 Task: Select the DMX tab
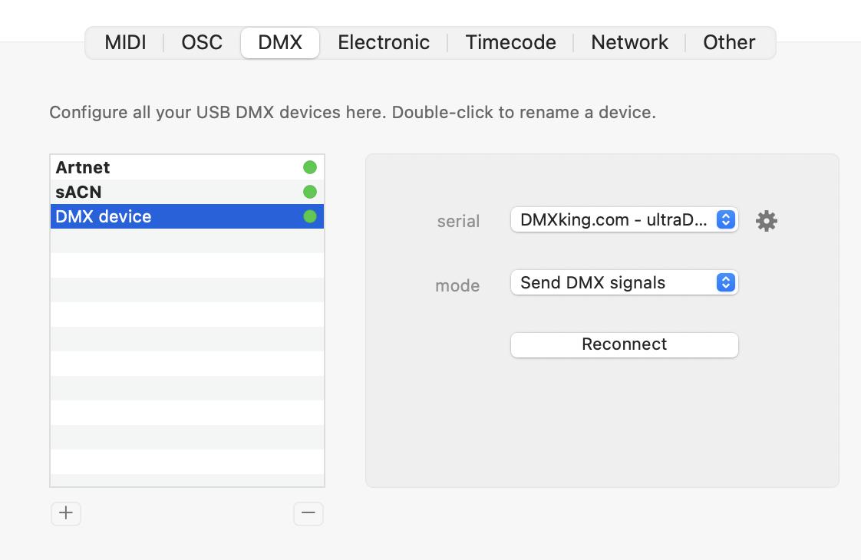point(280,42)
